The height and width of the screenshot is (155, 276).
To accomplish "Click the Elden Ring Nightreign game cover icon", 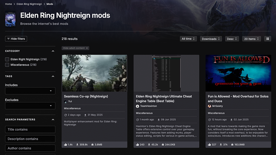I will pyautogui.click(x=10, y=19).
